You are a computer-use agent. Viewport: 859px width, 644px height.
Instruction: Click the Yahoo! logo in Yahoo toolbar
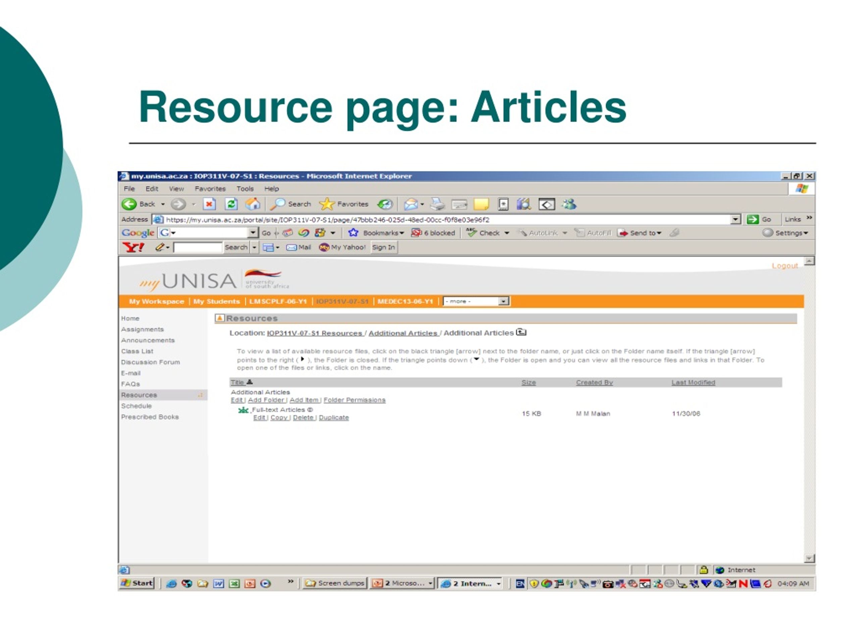[x=133, y=247]
